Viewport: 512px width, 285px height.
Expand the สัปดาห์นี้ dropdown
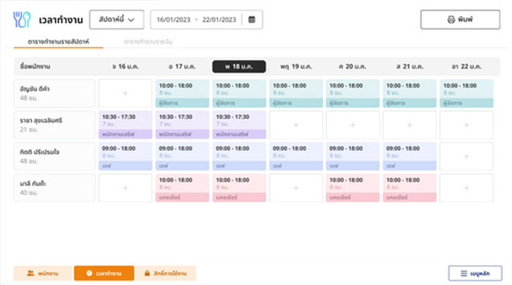[x=116, y=19]
